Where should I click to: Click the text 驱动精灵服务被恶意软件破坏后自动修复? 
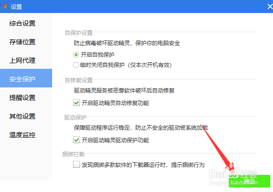point(124,91)
